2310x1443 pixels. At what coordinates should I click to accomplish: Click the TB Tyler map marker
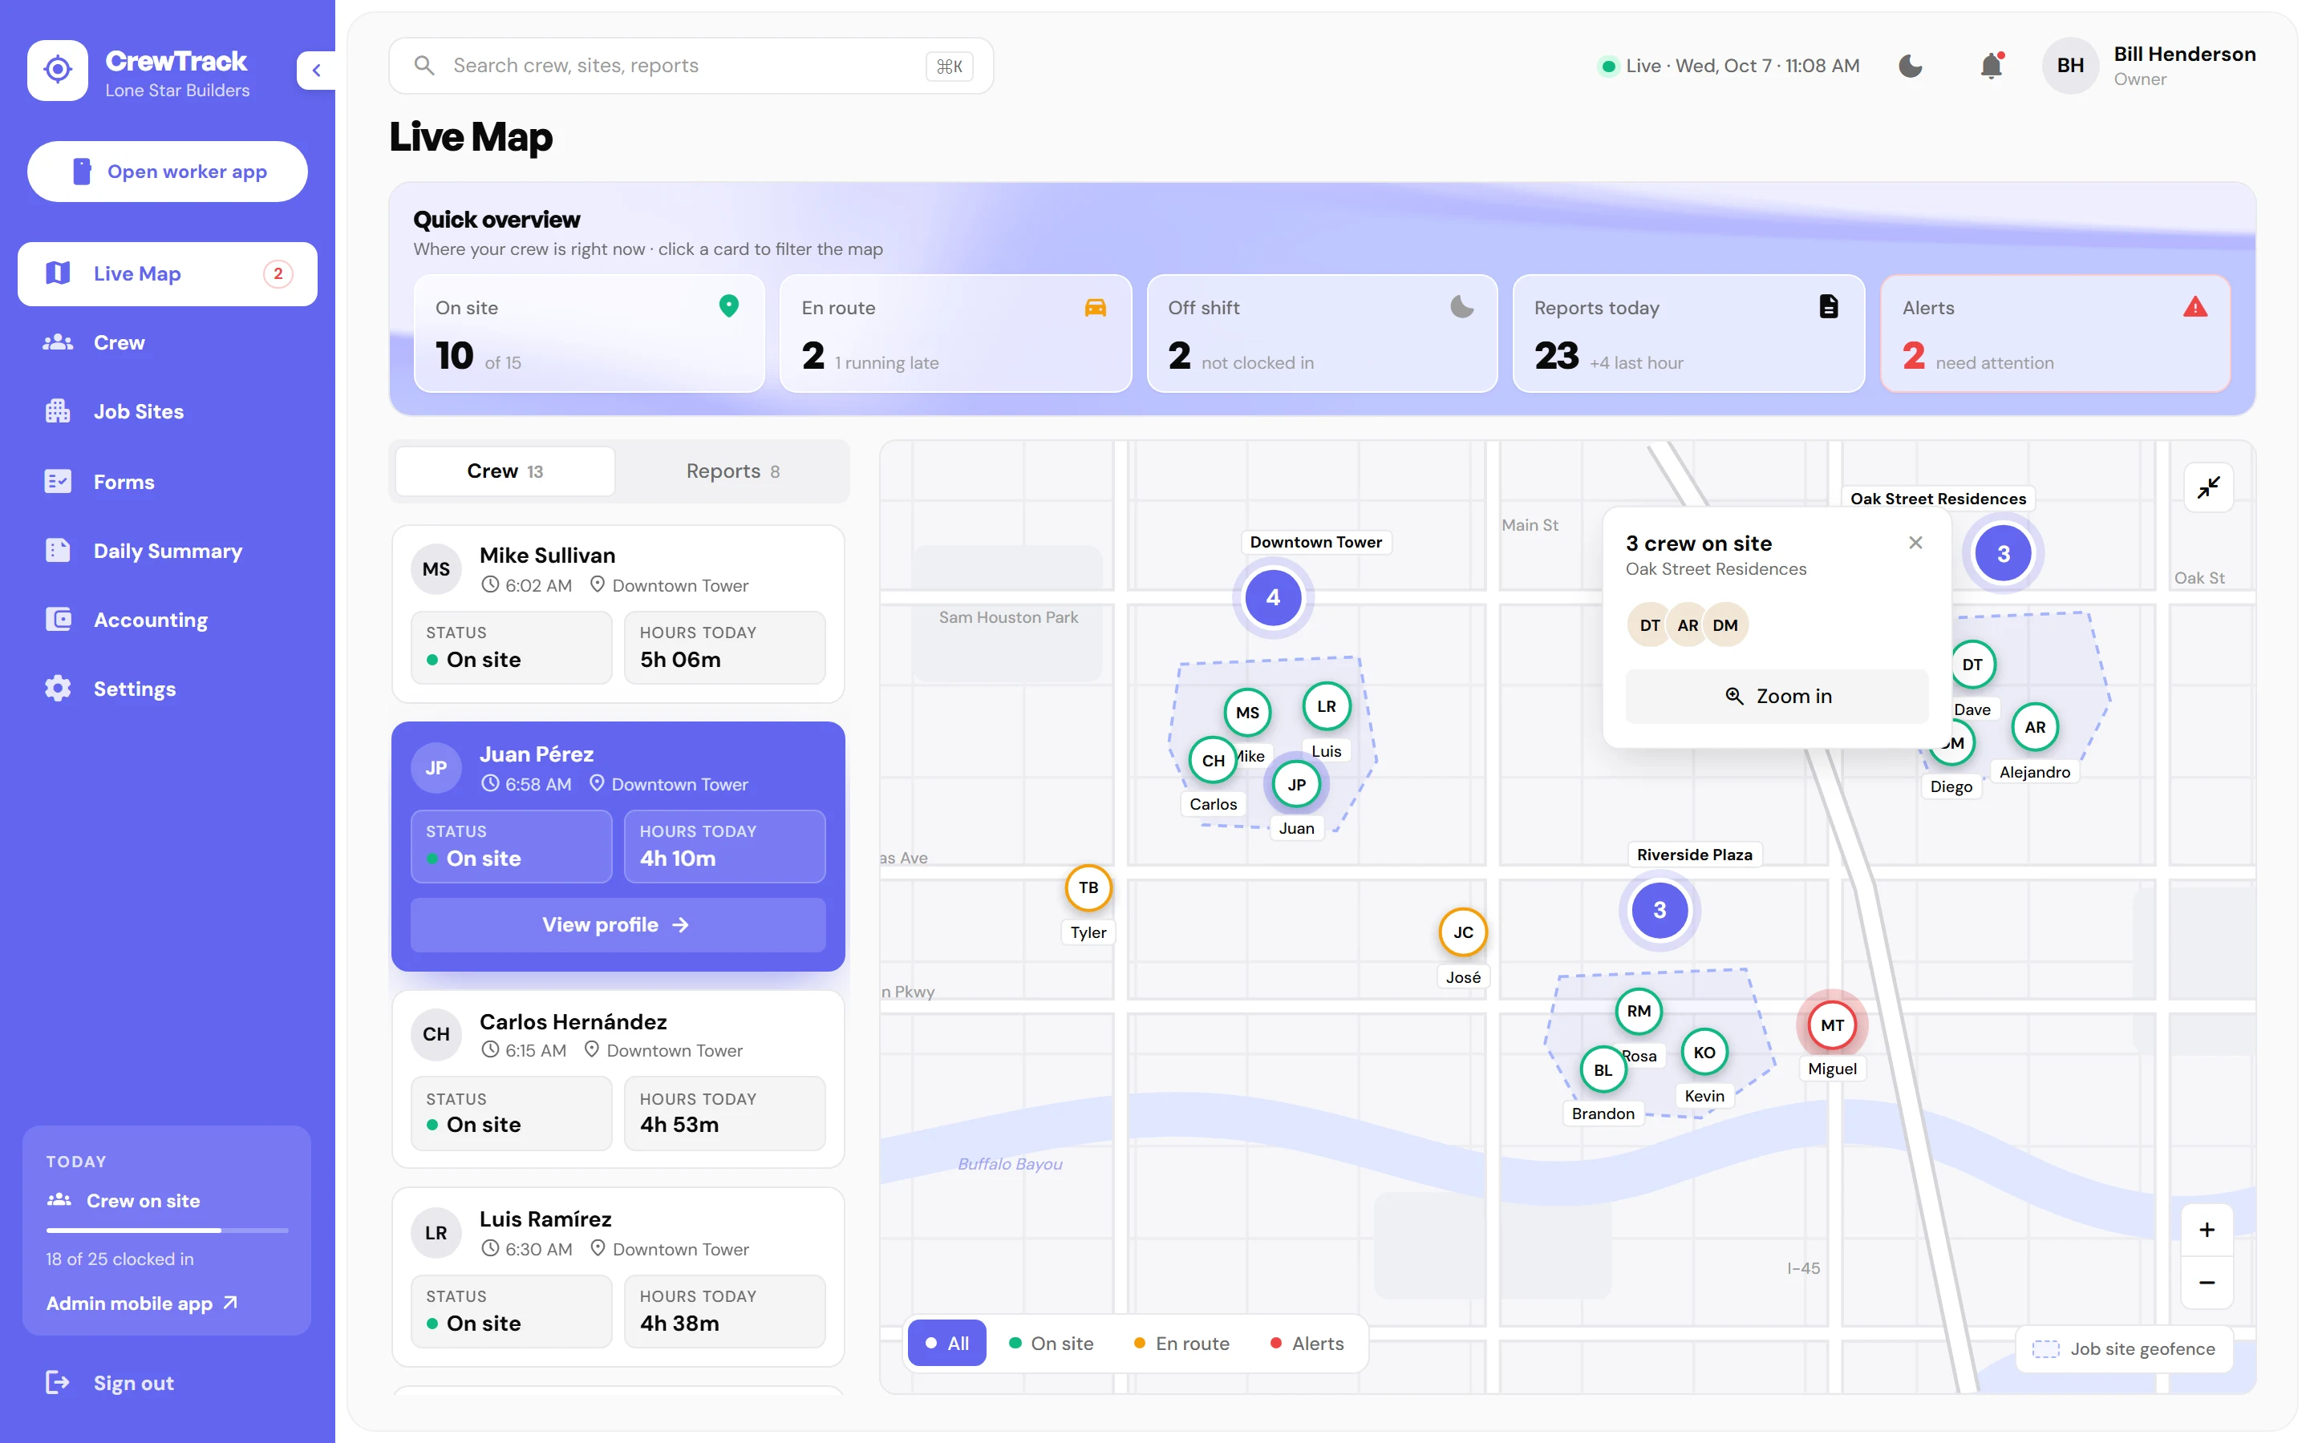pyautogui.click(x=1088, y=888)
